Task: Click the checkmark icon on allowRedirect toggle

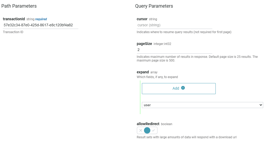Action: (153, 130)
